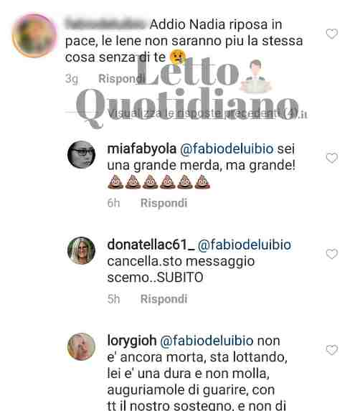Open @fabiodeluibio mention in donatellac61_'s reply
The width and height of the screenshot is (360, 411).
click(245, 245)
